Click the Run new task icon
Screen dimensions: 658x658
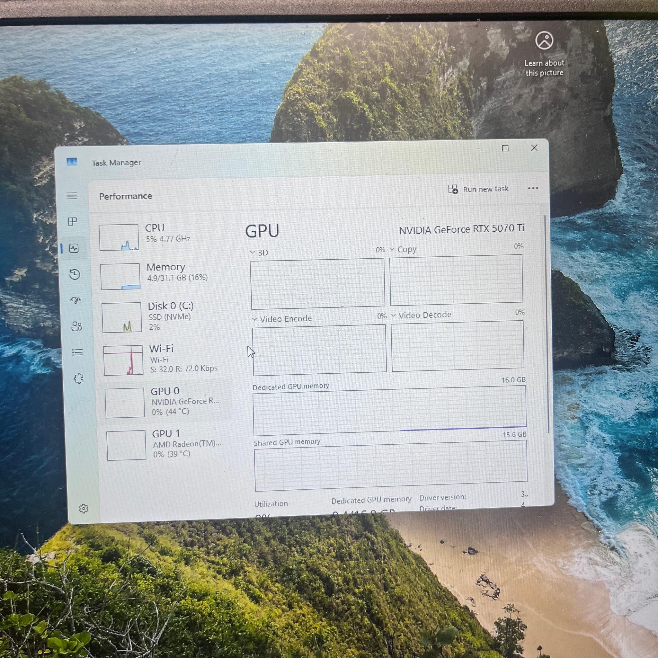(453, 189)
